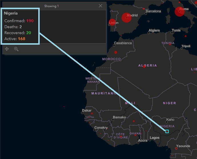Click the red dot in Ghana
197x159 pixels.
tap(135, 135)
